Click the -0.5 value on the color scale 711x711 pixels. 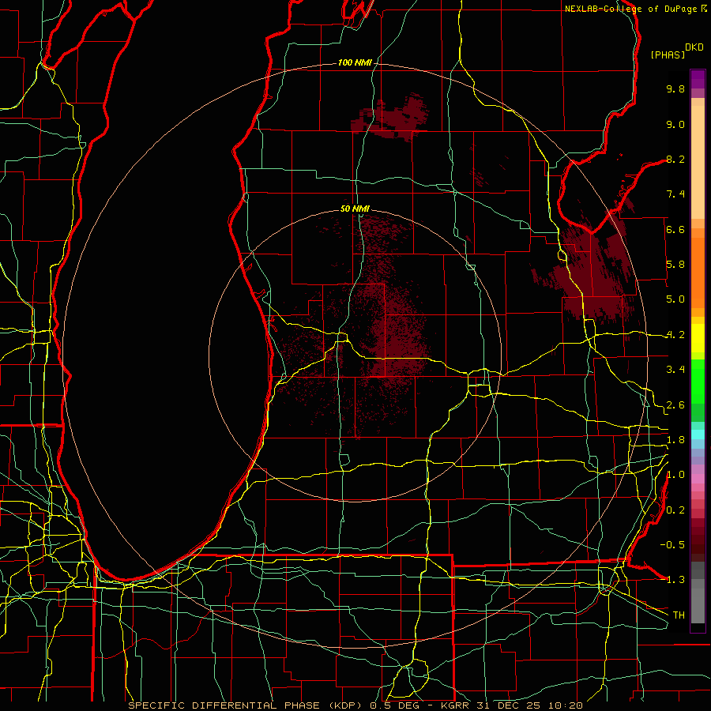pyautogui.click(x=672, y=545)
